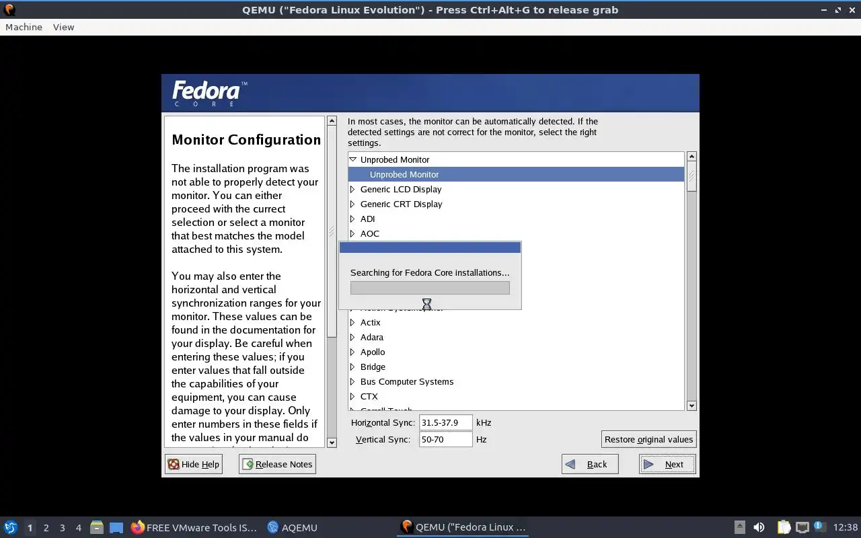Collapse the Unprobed Monitor group
This screenshot has height=538, width=861.
(x=352, y=159)
